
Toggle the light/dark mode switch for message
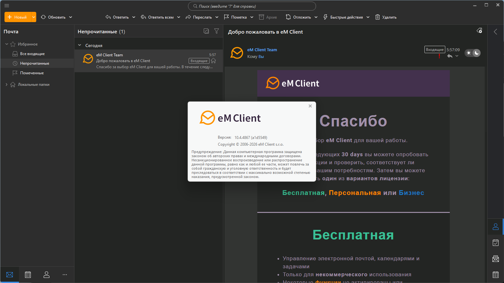pos(473,53)
